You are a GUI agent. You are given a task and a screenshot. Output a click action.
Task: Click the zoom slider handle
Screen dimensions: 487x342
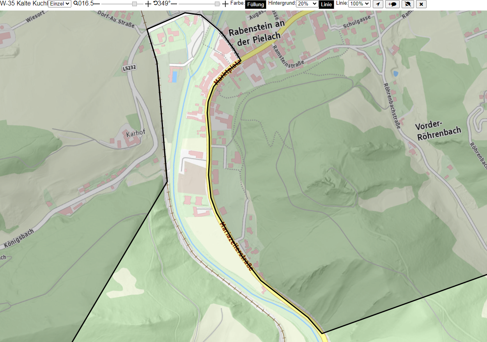(x=134, y=4)
